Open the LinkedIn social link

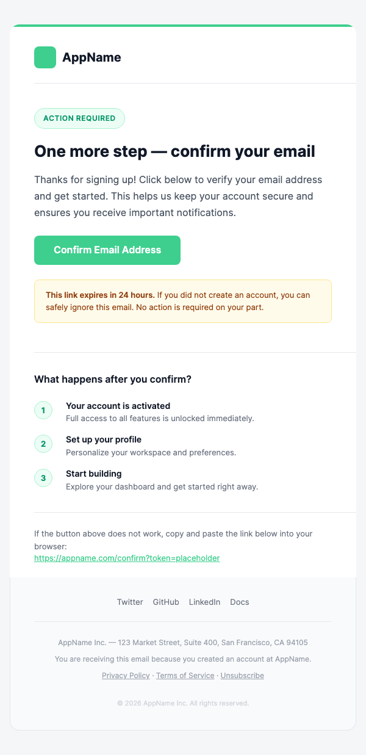point(204,602)
